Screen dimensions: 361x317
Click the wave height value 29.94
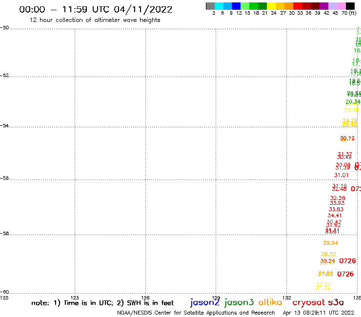tap(331, 243)
